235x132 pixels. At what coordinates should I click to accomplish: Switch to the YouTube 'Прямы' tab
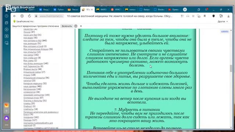click(173, 10)
